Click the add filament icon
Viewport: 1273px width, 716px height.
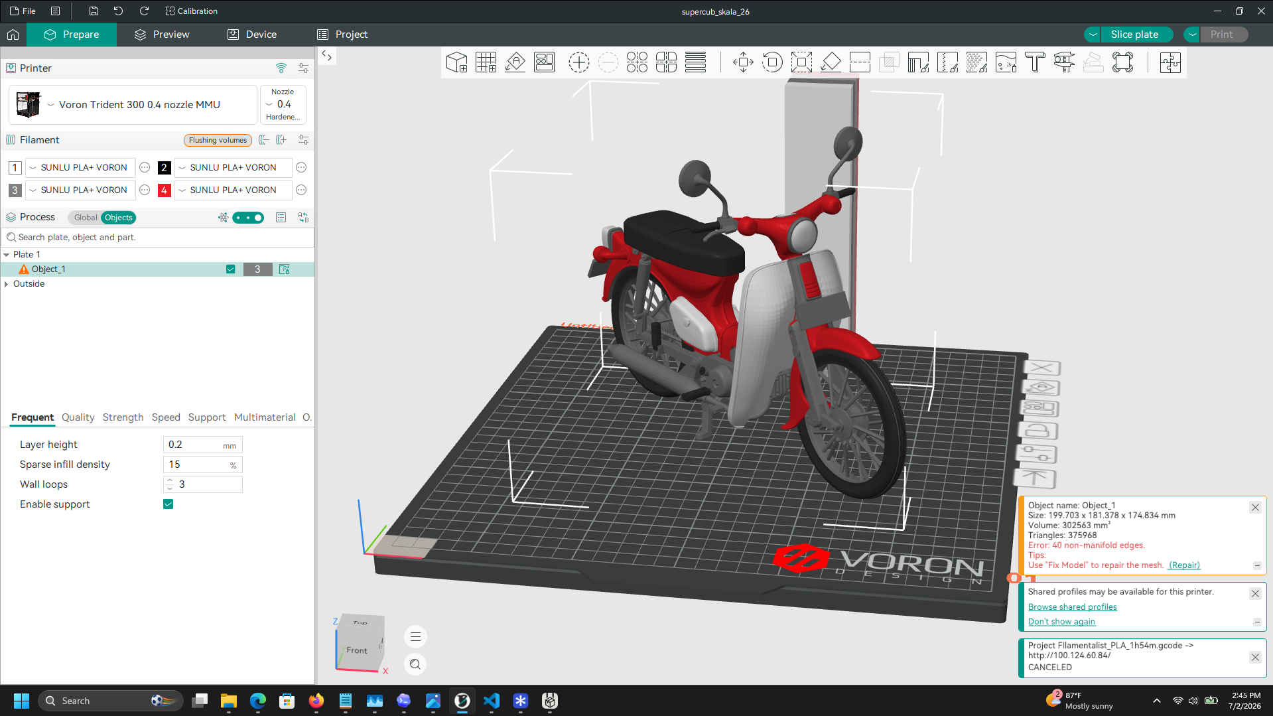pyautogui.click(x=282, y=140)
